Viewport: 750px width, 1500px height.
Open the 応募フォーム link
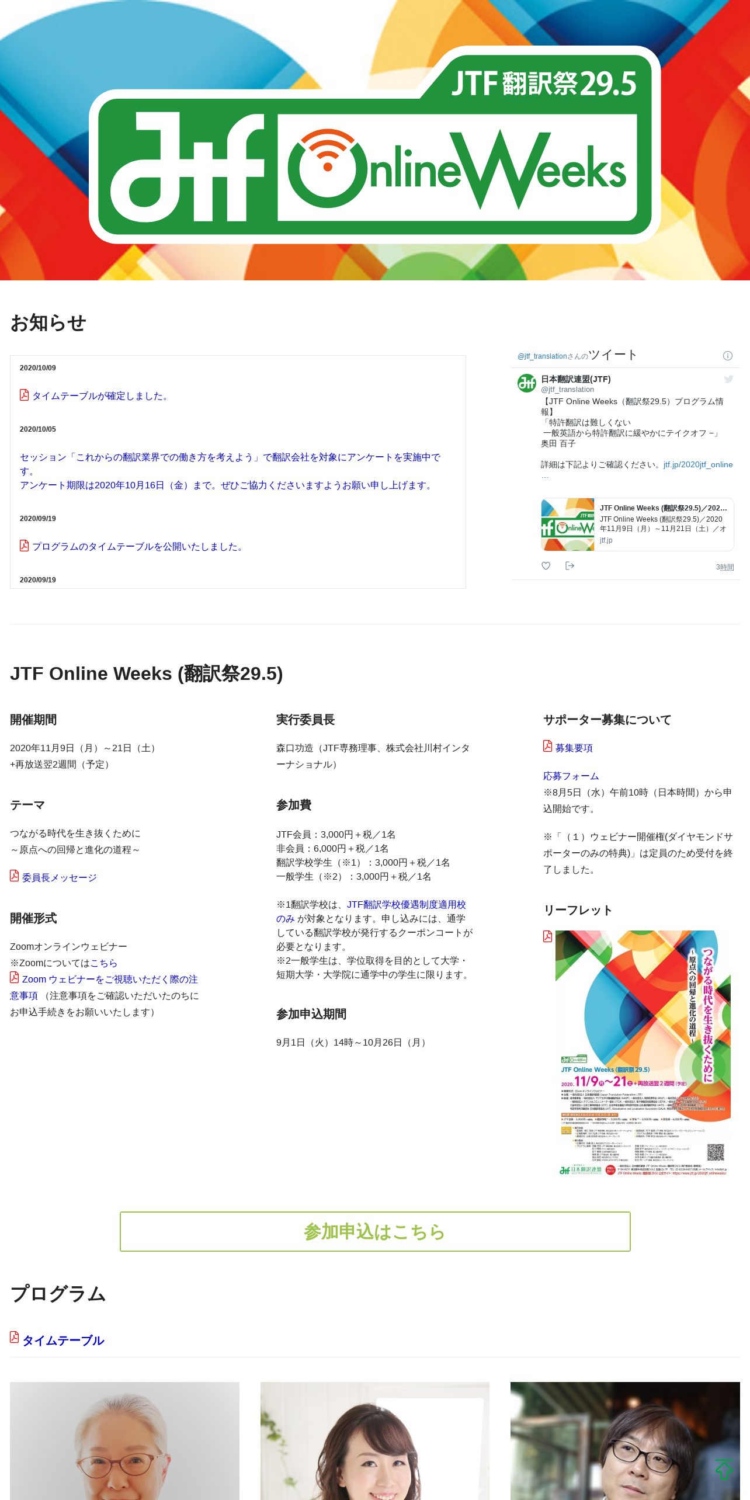pyautogui.click(x=571, y=776)
